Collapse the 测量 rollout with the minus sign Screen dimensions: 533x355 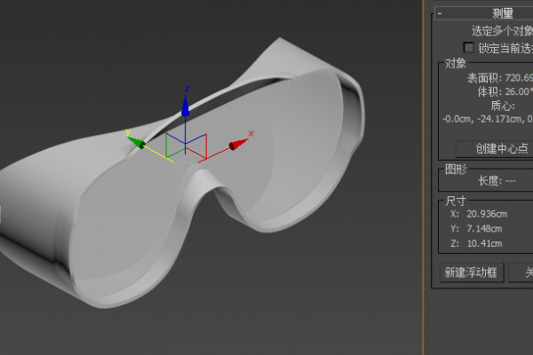pyautogui.click(x=439, y=13)
